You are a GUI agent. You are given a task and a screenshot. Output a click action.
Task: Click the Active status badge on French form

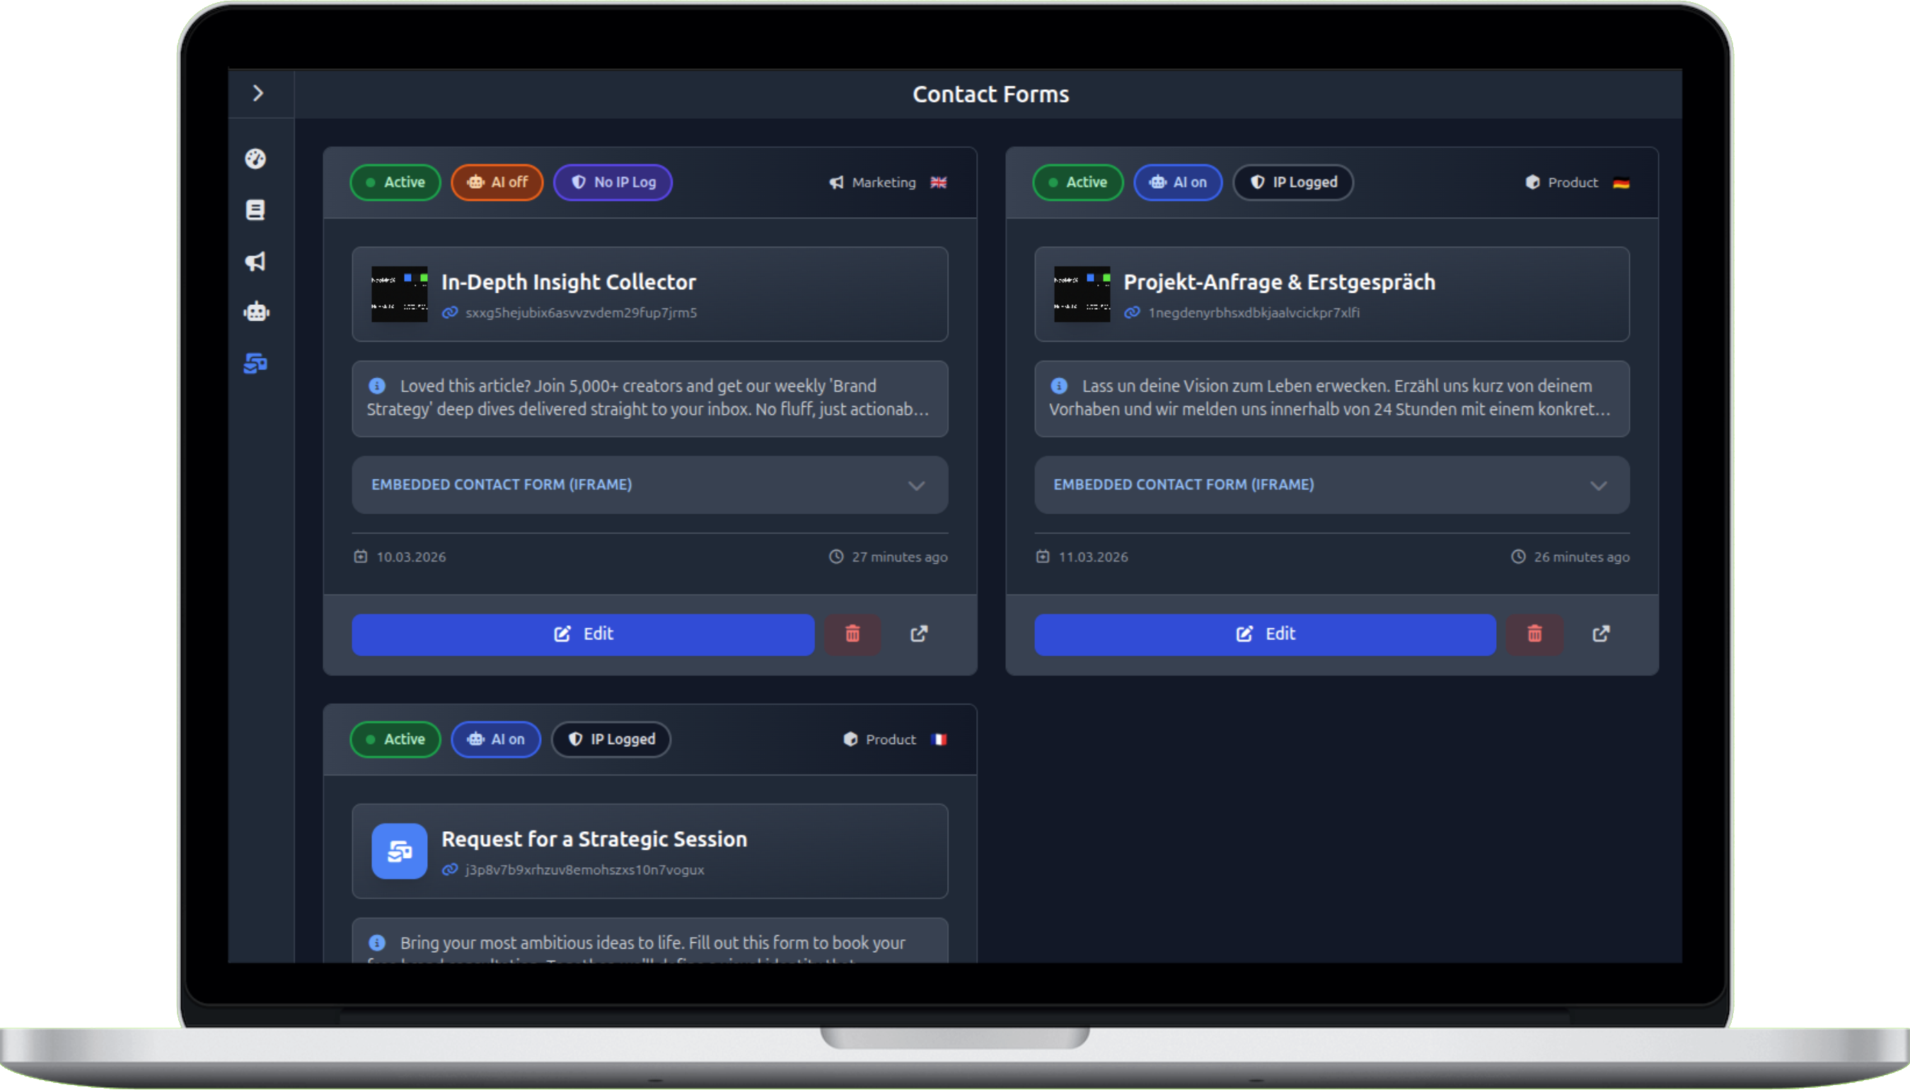(x=395, y=740)
